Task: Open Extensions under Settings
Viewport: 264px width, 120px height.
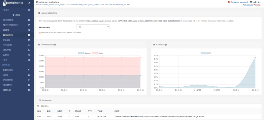Action: (x=8, y=70)
